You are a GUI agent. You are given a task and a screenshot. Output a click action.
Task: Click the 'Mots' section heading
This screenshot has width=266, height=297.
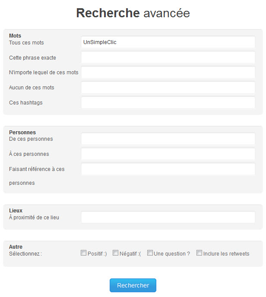(15, 35)
